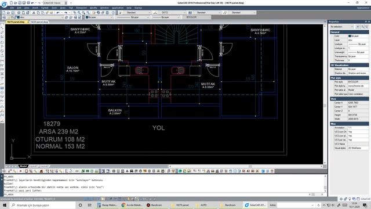This screenshot has height=209, width=371.
Task: Click the Cut scissors icon
Action: [x=34, y=13]
